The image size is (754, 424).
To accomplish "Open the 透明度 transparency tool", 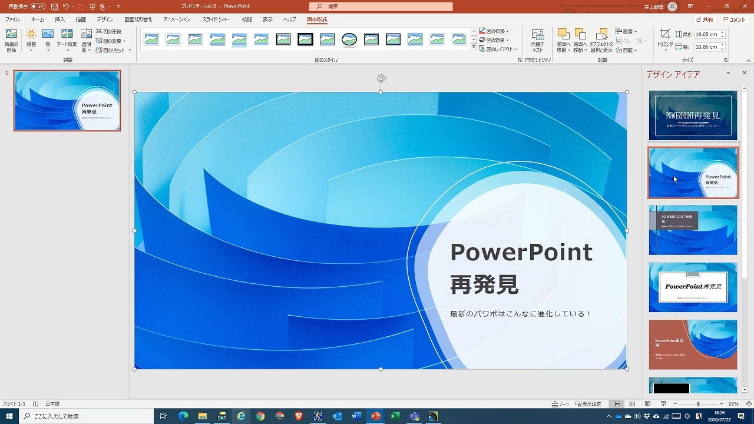I will click(86, 40).
